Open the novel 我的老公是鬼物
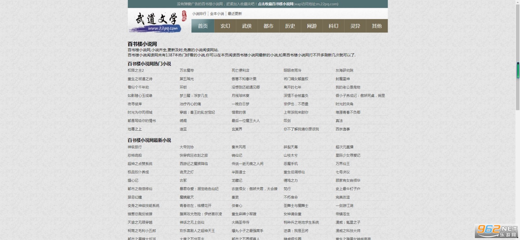The height and width of the screenshot is (240, 520). [x=348, y=87]
